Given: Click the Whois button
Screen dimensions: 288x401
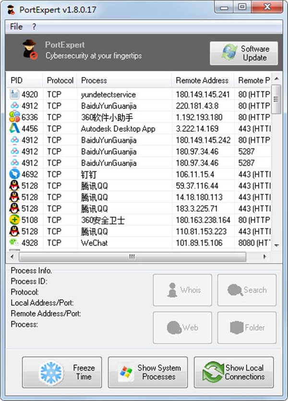Looking at the screenshot, I should tap(182, 290).
